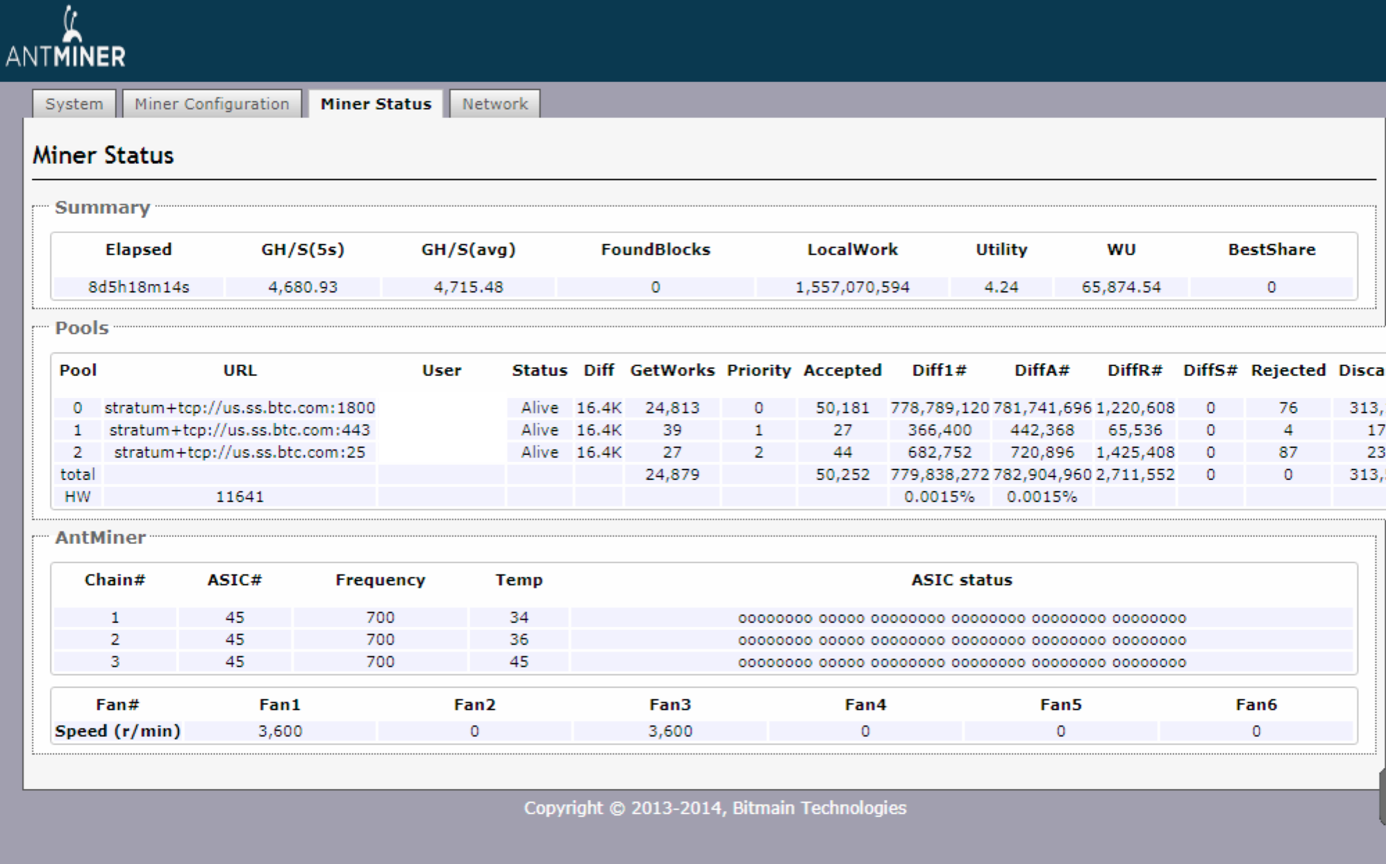Image resolution: width=1386 pixels, height=864 pixels.
Task: Click the Status column header in Pools
Action: point(540,370)
